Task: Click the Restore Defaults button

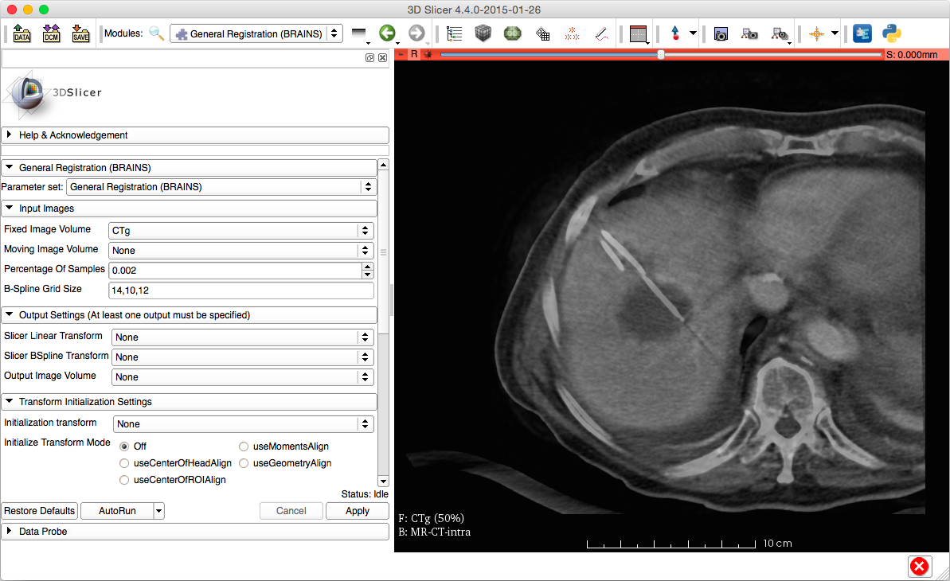Action: [39, 511]
